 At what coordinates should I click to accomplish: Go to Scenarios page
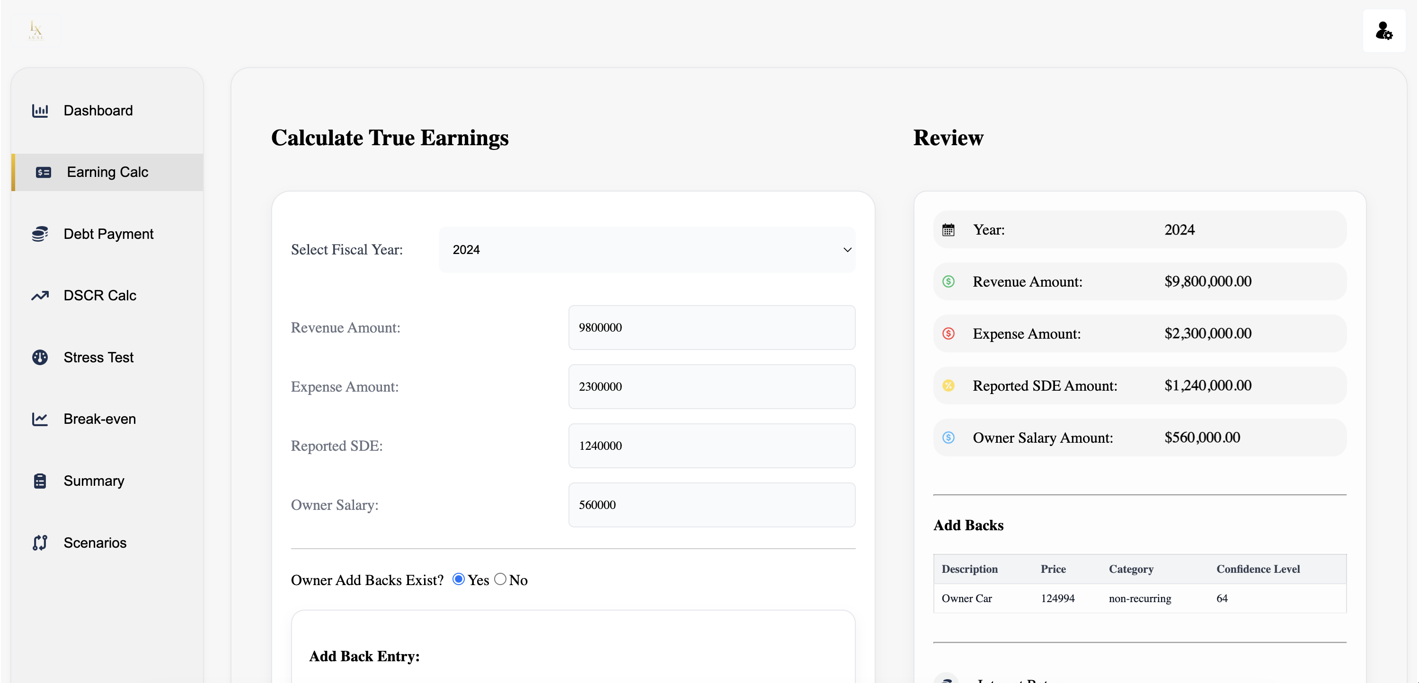point(107,543)
